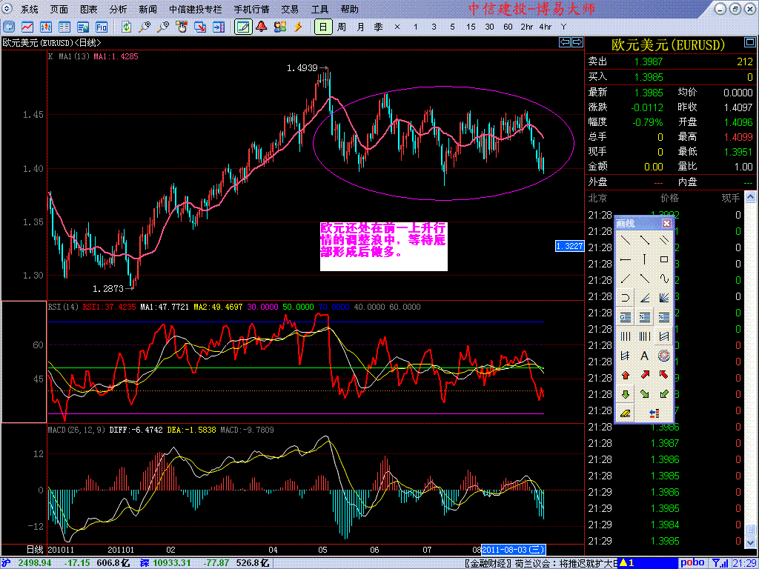759x569 pixels.
Task: Switch to monthly 月 period
Action: (x=360, y=27)
